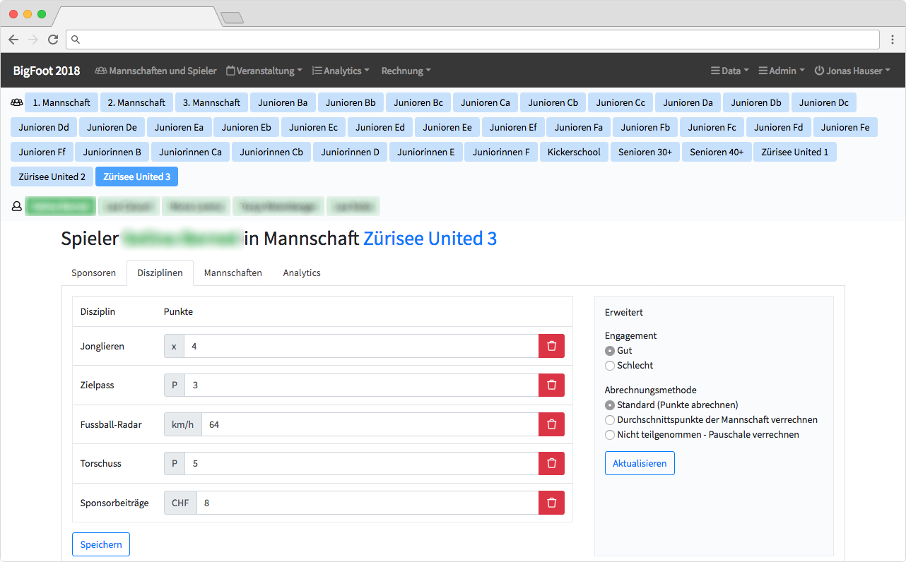Select the Junioren Ea team
The width and height of the screenshot is (906, 562).
[x=179, y=127]
